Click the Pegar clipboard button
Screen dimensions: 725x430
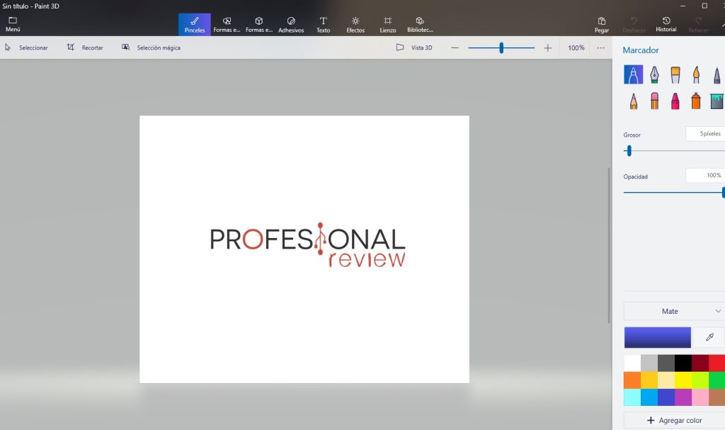pos(602,25)
